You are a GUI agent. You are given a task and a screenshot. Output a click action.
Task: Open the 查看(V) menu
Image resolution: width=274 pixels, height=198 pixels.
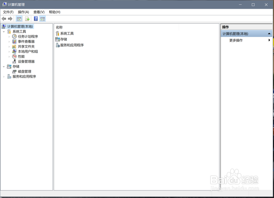(39, 12)
